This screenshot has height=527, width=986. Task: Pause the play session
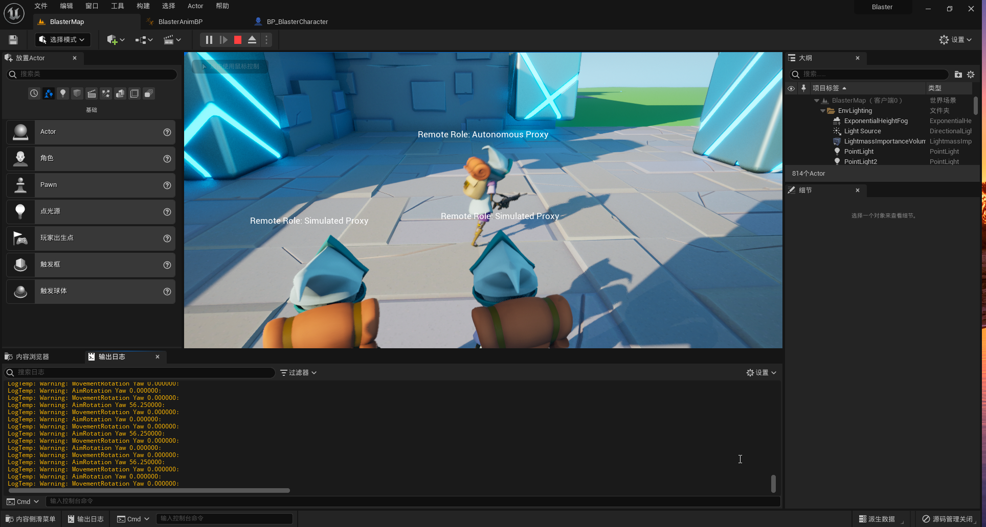click(209, 40)
